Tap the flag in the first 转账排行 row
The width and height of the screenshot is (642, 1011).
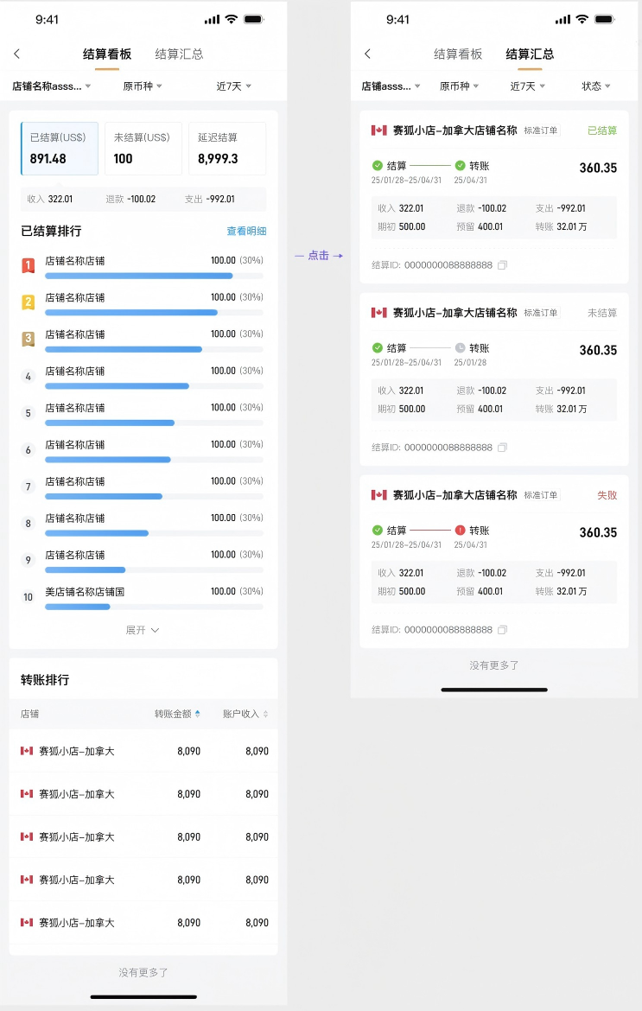[x=27, y=751]
